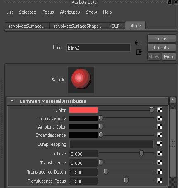The height and width of the screenshot is (188, 181).
Task: Click the Transparency slider handle
Action: pos(101,118)
